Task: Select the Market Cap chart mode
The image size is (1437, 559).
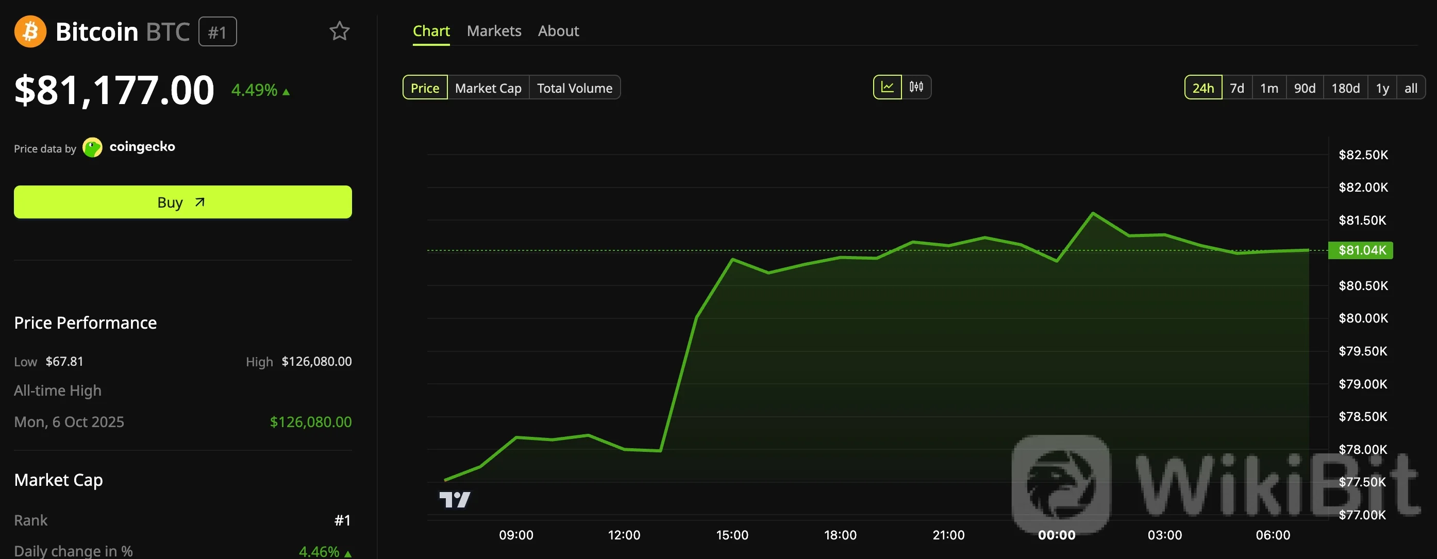Action: click(488, 88)
